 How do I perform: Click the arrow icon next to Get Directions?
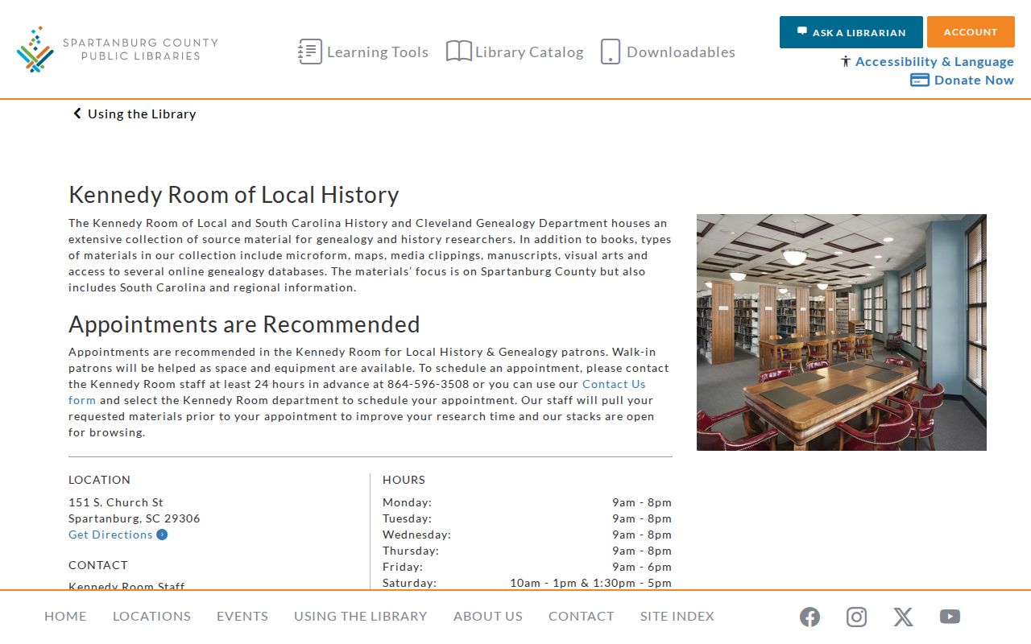coord(162,535)
